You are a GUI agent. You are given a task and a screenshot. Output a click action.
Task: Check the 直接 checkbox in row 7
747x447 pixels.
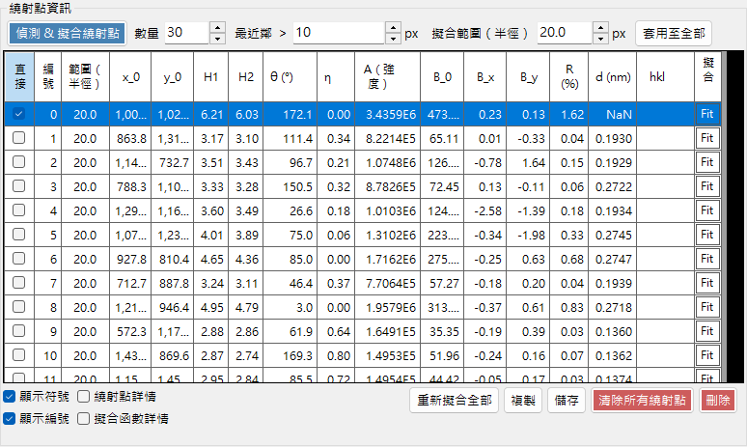point(18,283)
